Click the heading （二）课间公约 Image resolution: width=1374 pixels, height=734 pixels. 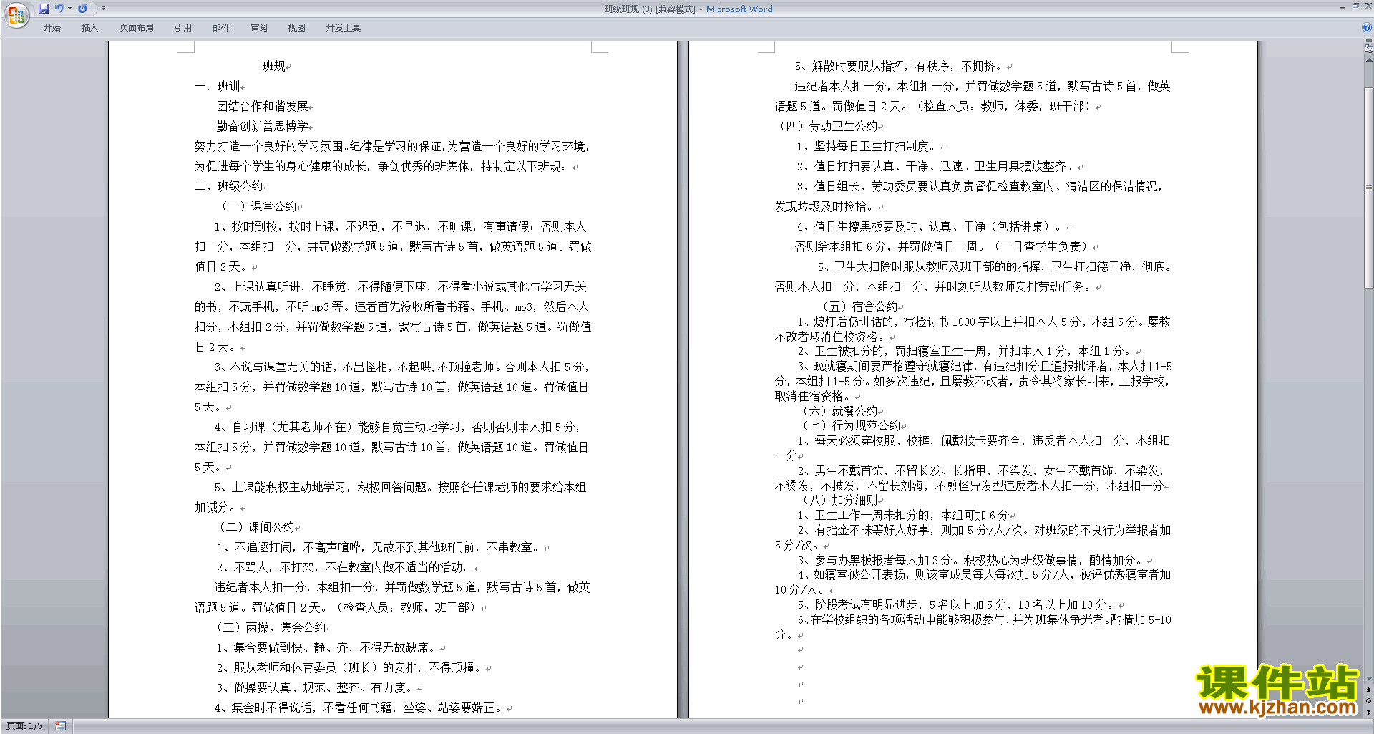[255, 527]
